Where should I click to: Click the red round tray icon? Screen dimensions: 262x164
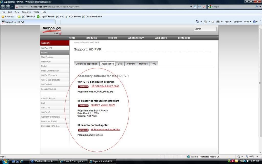pos(233,161)
